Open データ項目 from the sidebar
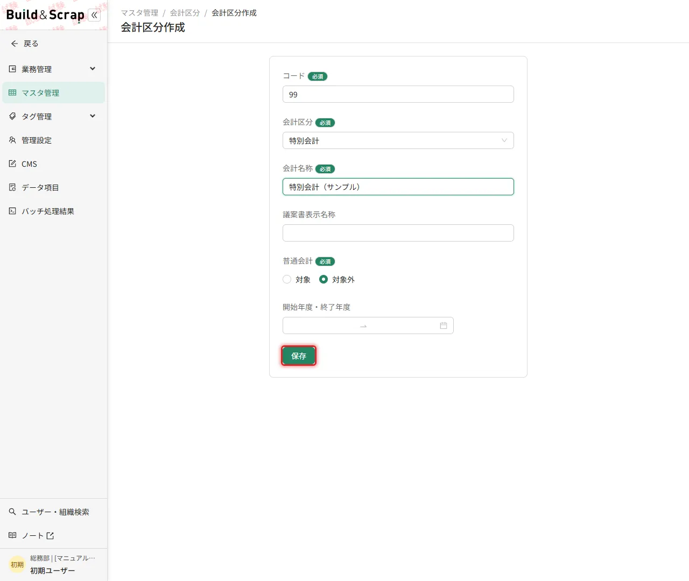This screenshot has height=581, width=689. pos(54,187)
